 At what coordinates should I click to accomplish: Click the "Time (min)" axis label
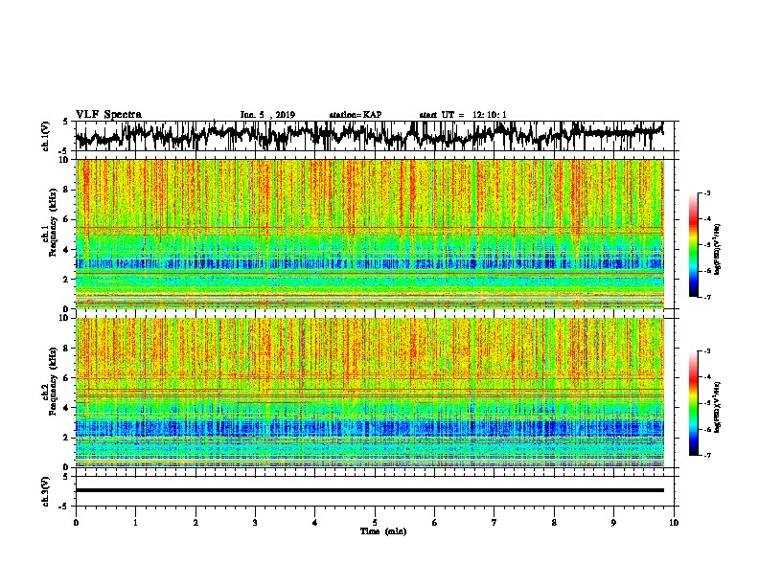pyautogui.click(x=383, y=531)
